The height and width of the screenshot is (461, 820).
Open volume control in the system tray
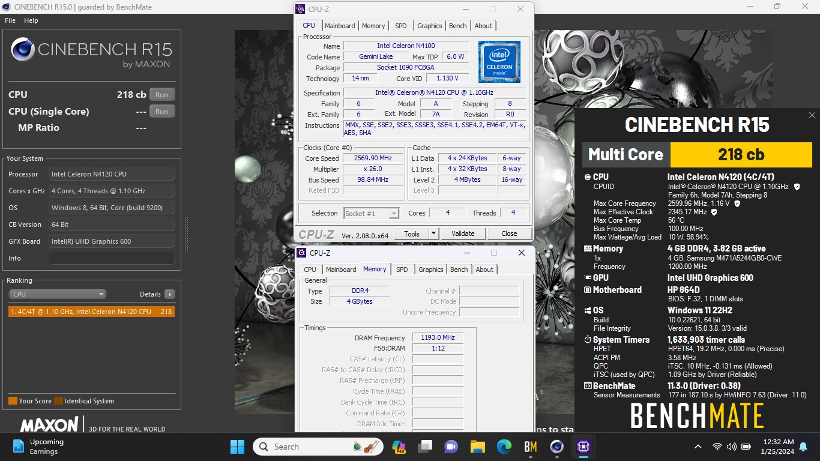click(x=731, y=447)
